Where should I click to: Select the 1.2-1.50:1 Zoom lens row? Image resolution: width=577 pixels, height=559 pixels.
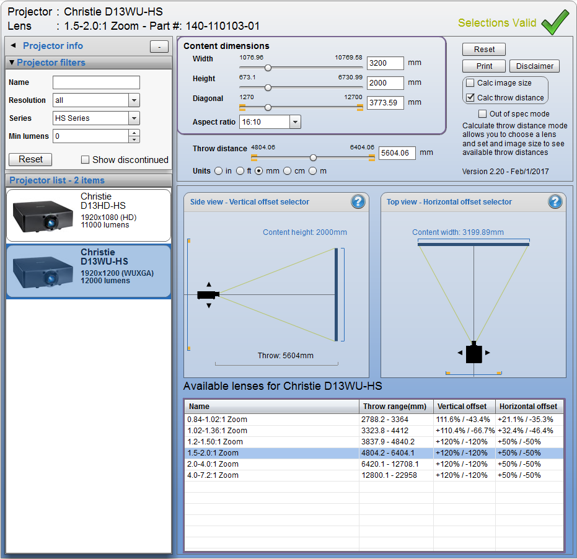point(374,442)
